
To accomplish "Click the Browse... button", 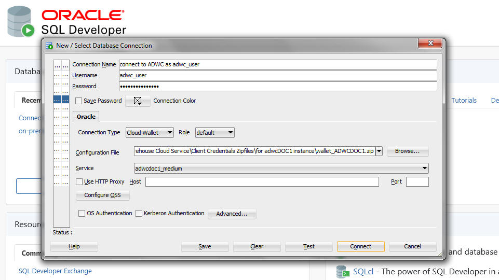I will tap(407, 151).
